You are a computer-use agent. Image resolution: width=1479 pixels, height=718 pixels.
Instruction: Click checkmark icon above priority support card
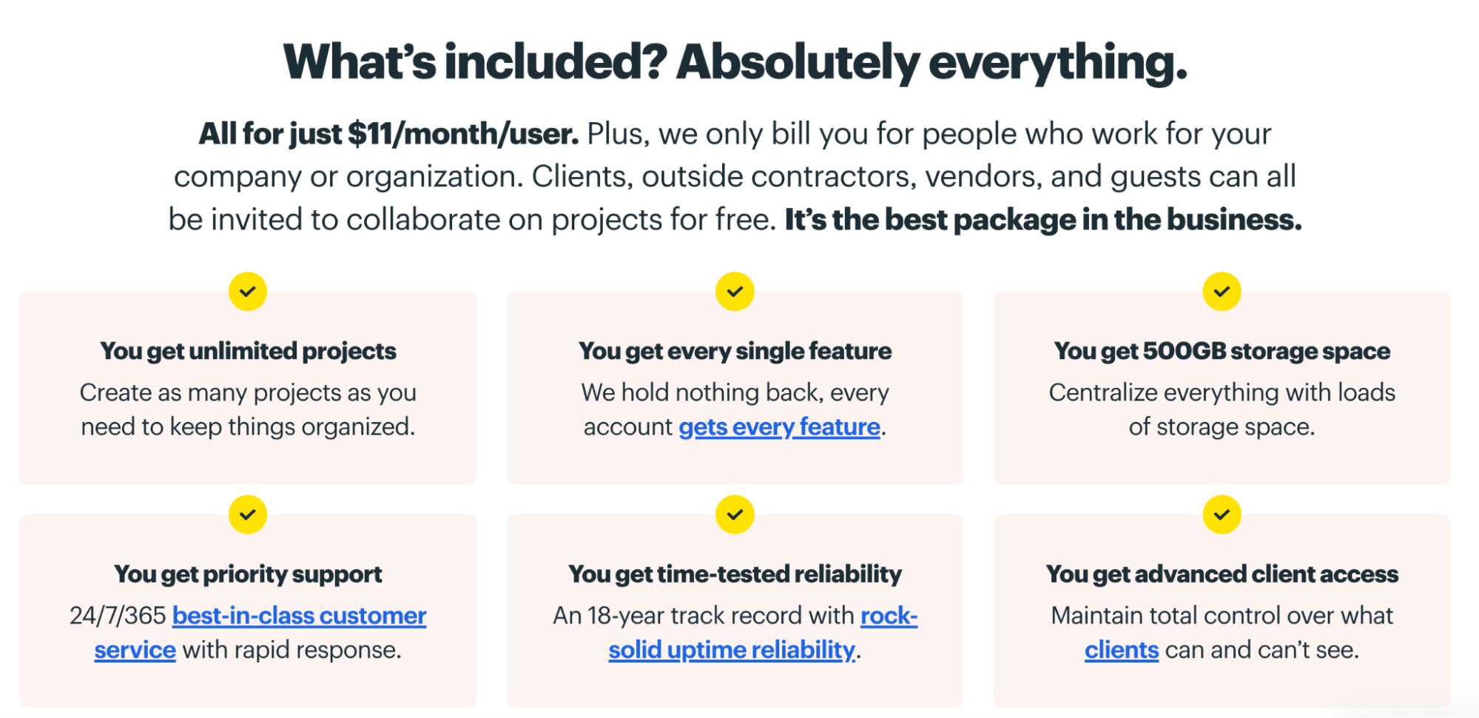248,514
